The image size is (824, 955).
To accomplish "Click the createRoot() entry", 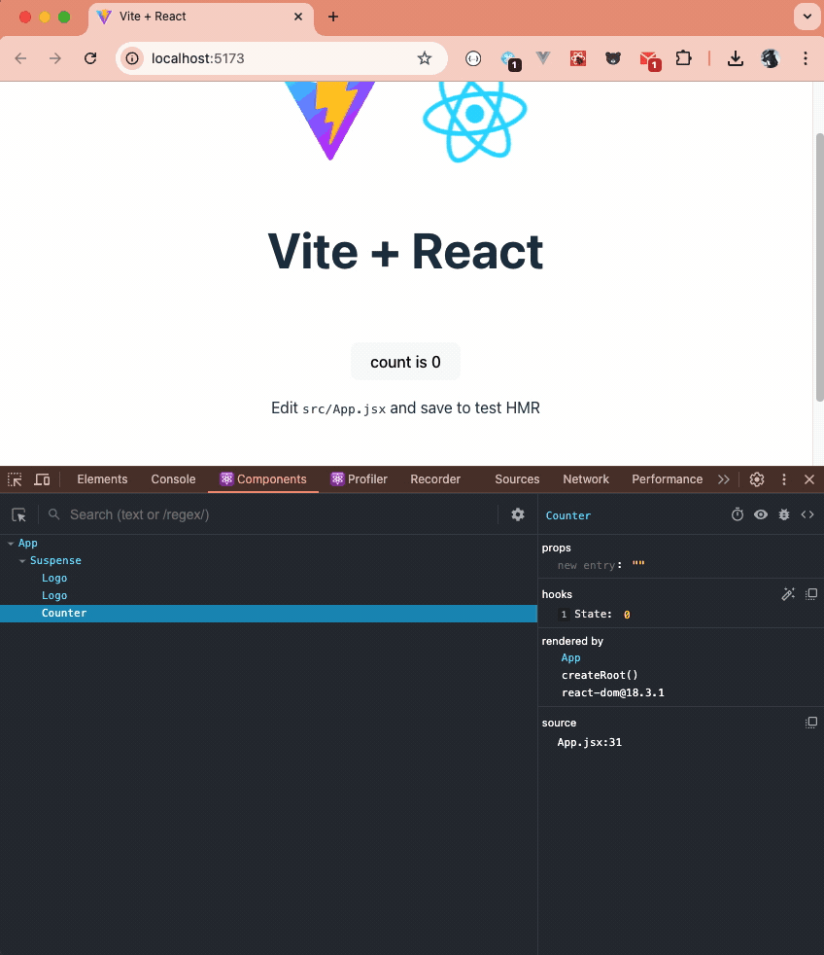I will (x=601, y=675).
